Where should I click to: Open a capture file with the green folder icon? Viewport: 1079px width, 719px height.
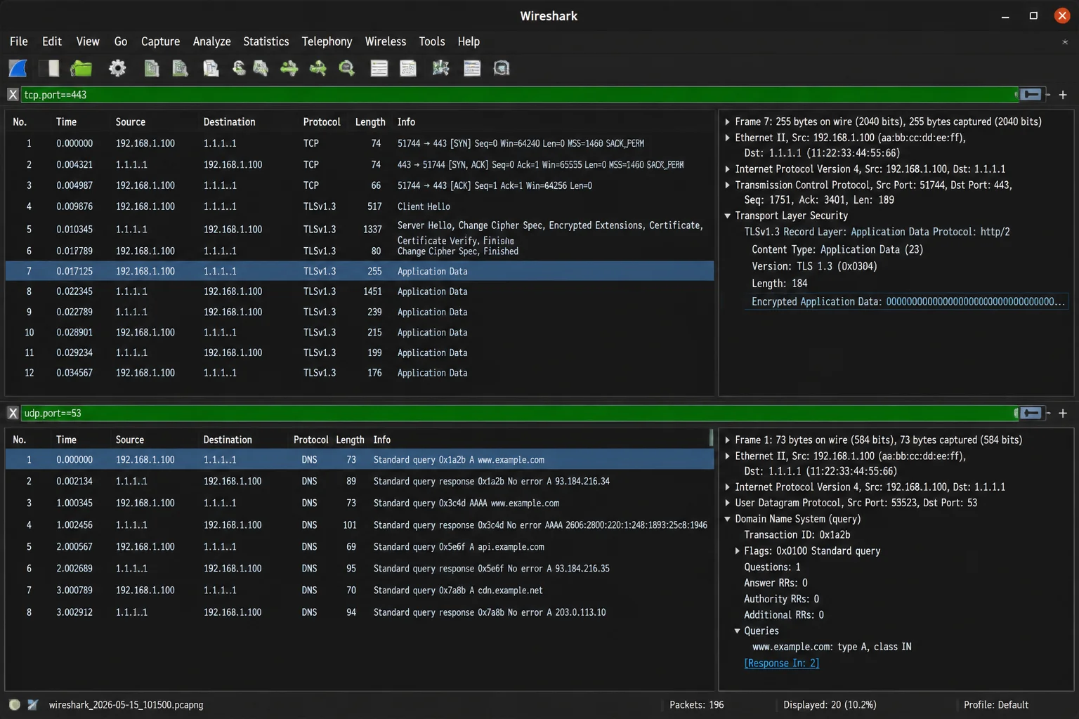pyautogui.click(x=81, y=68)
